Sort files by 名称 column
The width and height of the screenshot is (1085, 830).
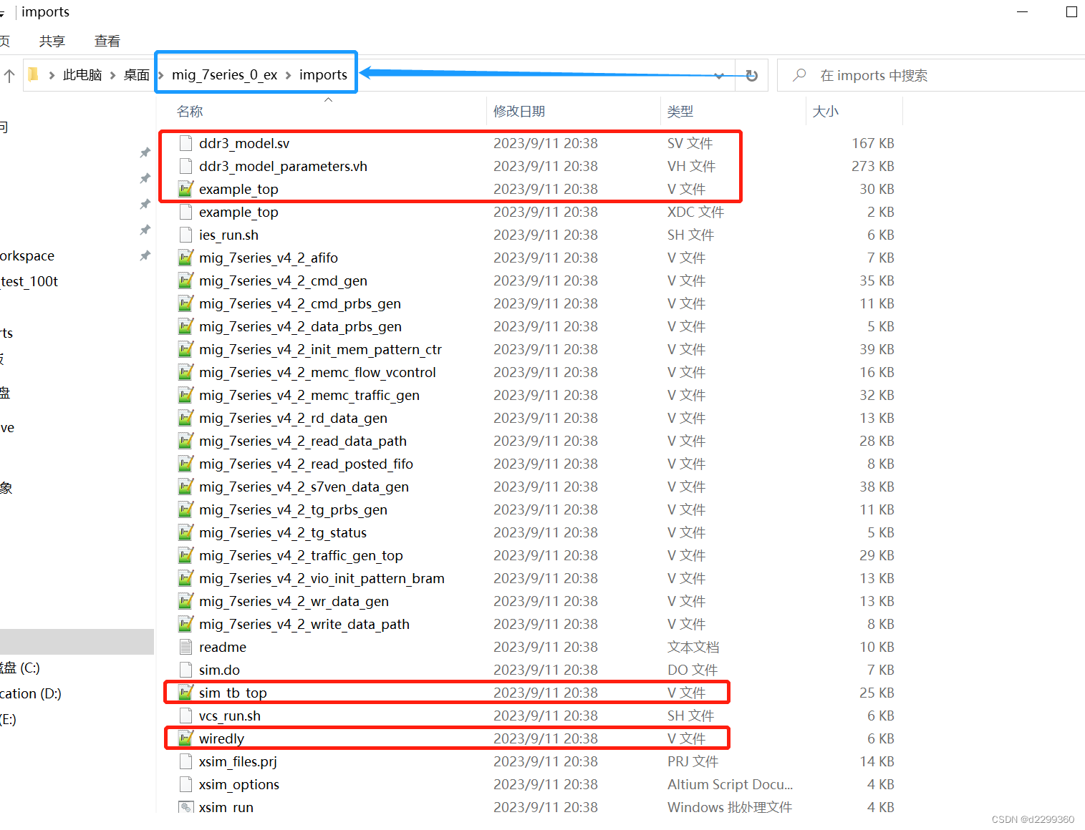tap(190, 111)
